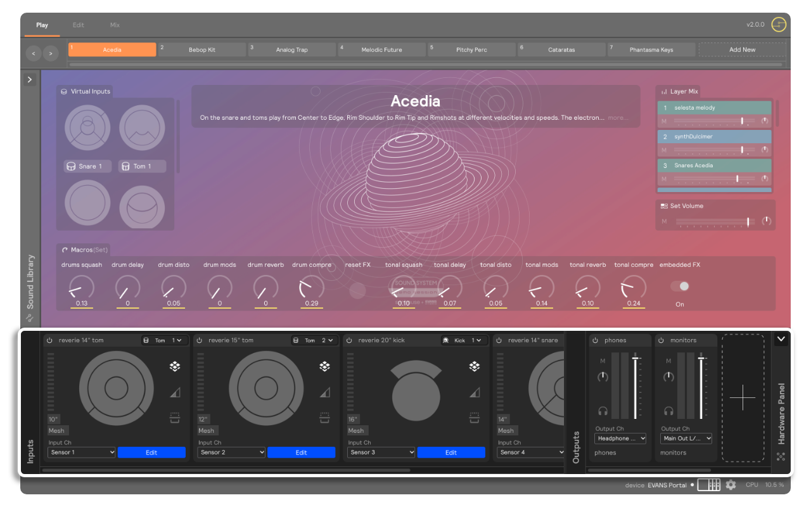The image size is (811, 507).
Task: Click the pan knob on phones output
Action: click(603, 377)
